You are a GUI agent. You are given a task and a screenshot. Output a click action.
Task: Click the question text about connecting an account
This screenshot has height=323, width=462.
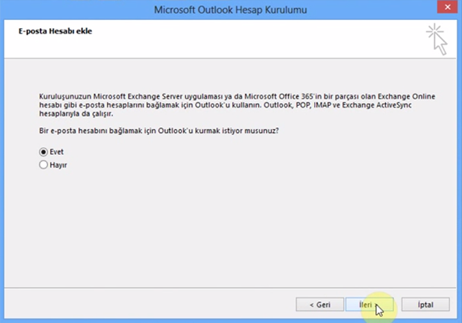click(159, 130)
